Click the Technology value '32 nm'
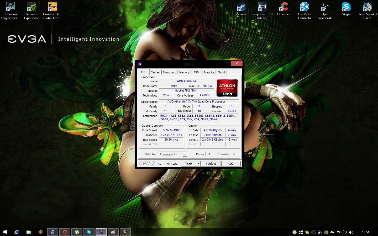Screen dimensions: 378x236 [x=166, y=95]
